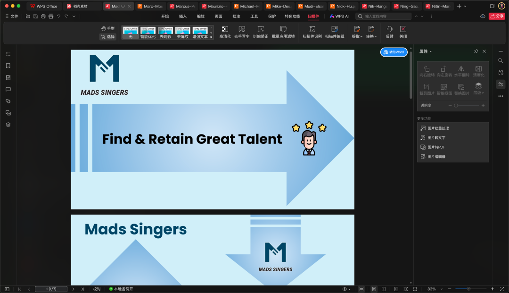Select the 去阴影 shadow removal preset

coord(165,33)
